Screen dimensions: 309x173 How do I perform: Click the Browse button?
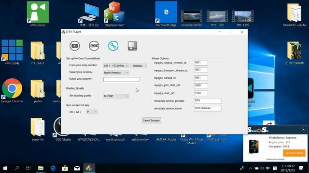(139, 66)
